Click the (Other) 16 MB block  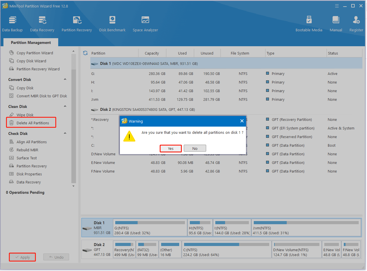[x=170, y=249]
